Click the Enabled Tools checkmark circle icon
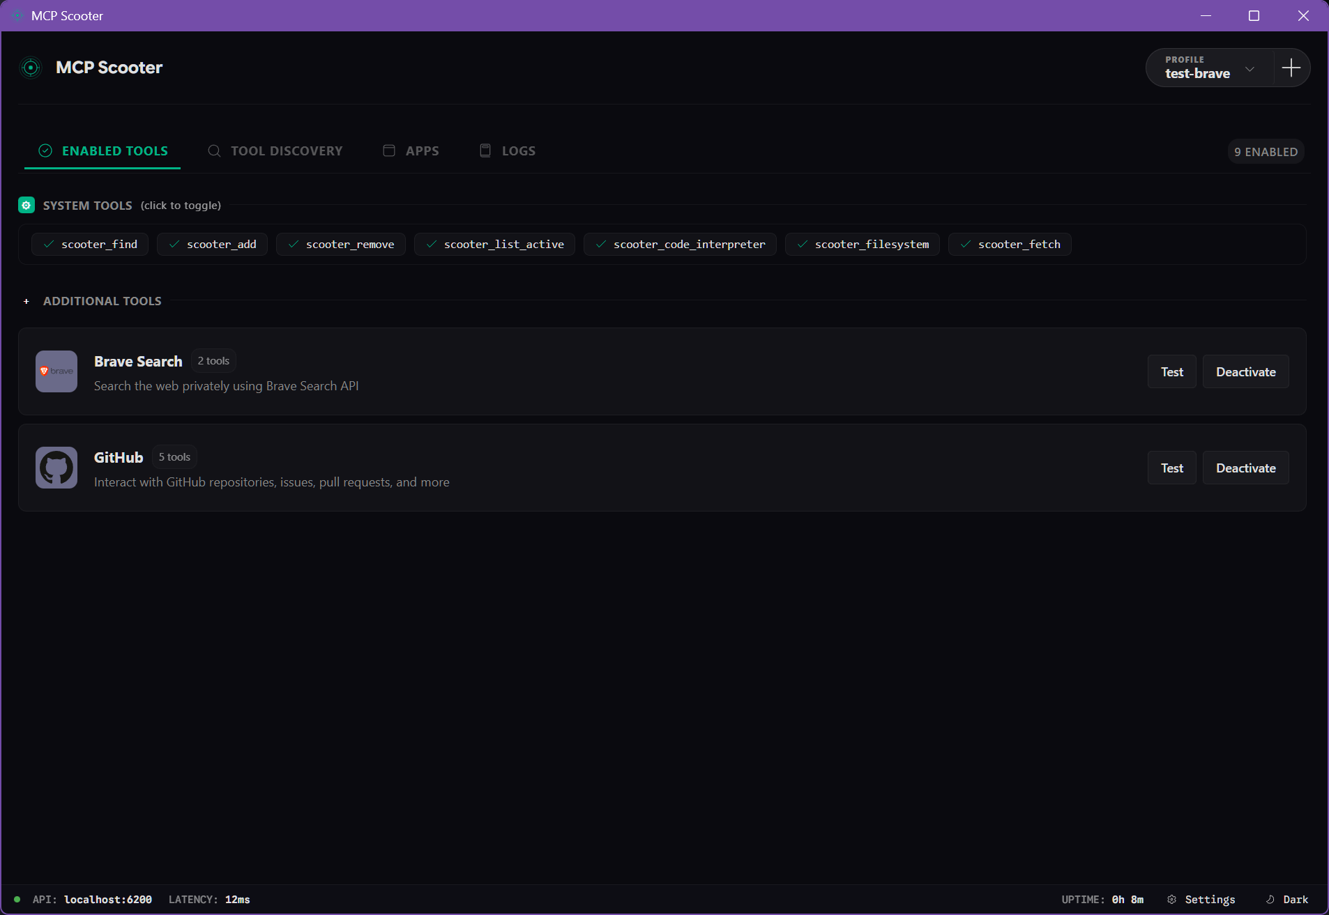 [45, 151]
